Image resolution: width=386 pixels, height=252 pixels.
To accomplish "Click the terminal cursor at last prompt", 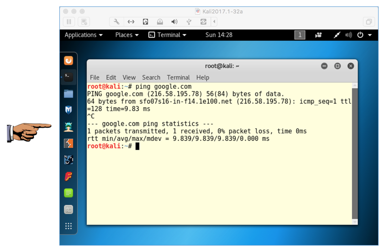I will [x=137, y=146].
